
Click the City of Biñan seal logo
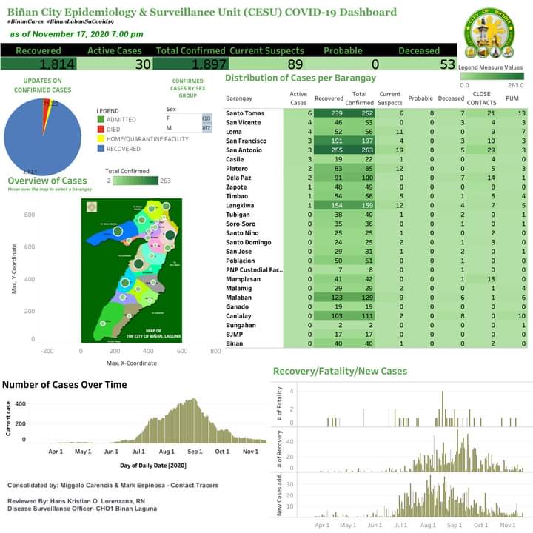point(489,33)
